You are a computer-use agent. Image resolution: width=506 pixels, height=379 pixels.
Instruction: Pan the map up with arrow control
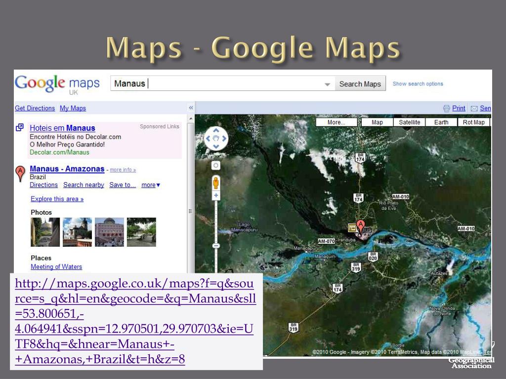click(216, 130)
